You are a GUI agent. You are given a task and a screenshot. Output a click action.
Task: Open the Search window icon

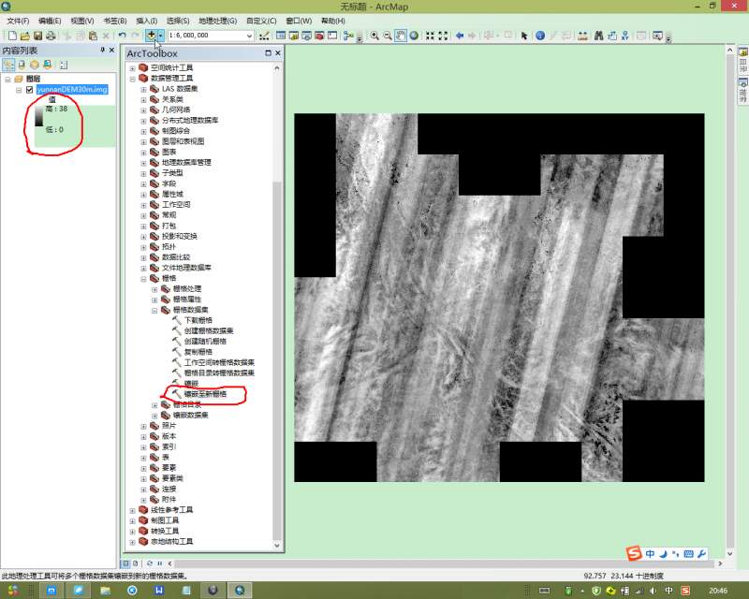pyautogui.click(x=307, y=36)
